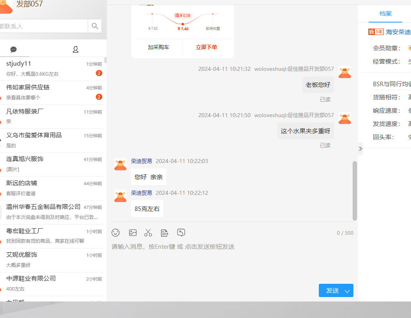Open the 档案 profile tab
Image resolution: width=411 pixels, height=318 pixels.
click(x=385, y=14)
